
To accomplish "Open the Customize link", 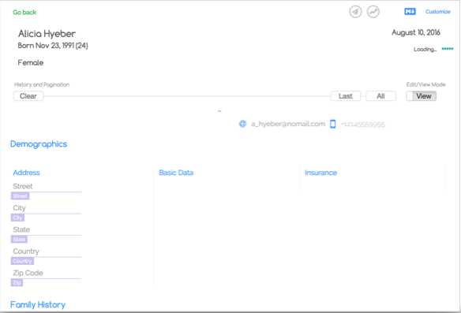I will (x=438, y=12).
